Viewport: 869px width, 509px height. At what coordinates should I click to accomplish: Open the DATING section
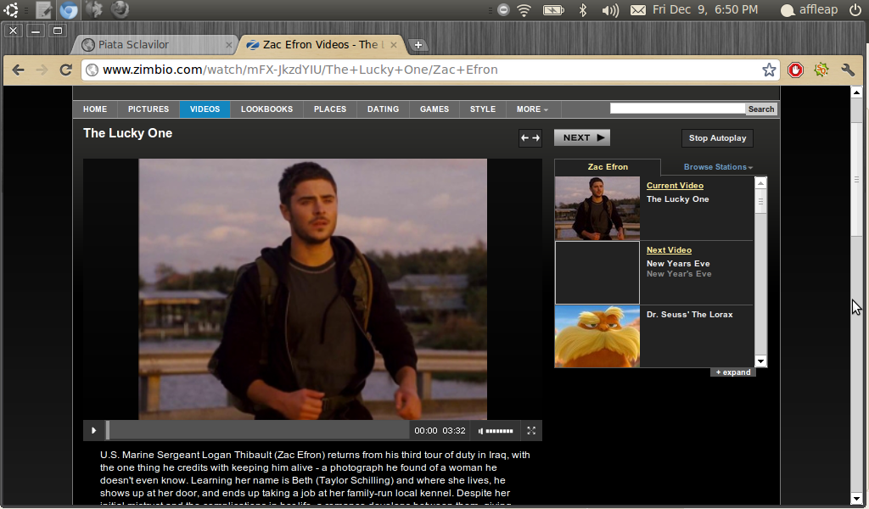pyautogui.click(x=383, y=109)
